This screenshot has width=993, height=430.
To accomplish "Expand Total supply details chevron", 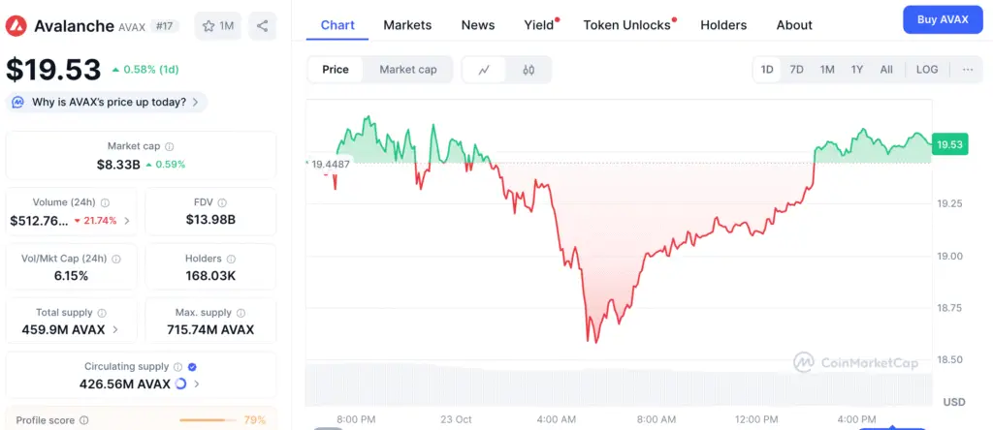I will click(x=116, y=329).
